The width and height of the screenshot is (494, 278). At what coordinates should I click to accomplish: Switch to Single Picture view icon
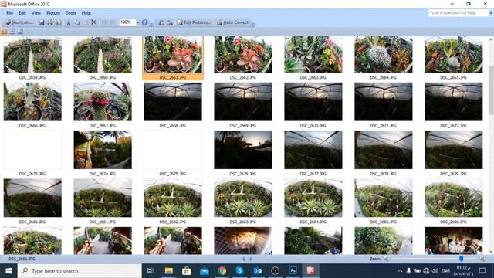point(20,31)
